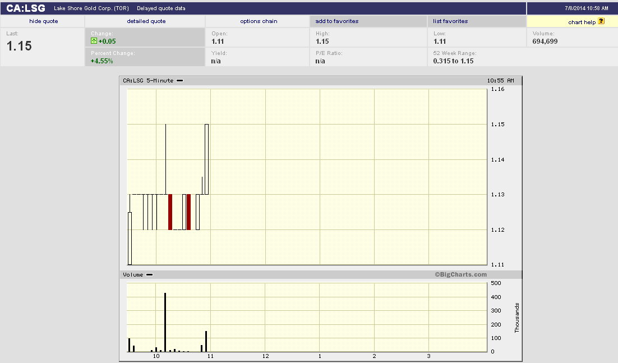Click the 10:55 AM chart time label
This screenshot has height=363, width=618.
click(501, 80)
